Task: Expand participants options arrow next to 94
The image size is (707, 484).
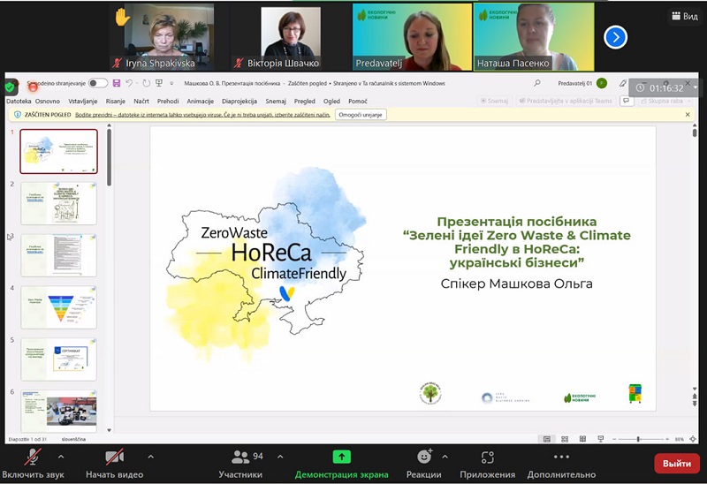Action: [280, 457]
